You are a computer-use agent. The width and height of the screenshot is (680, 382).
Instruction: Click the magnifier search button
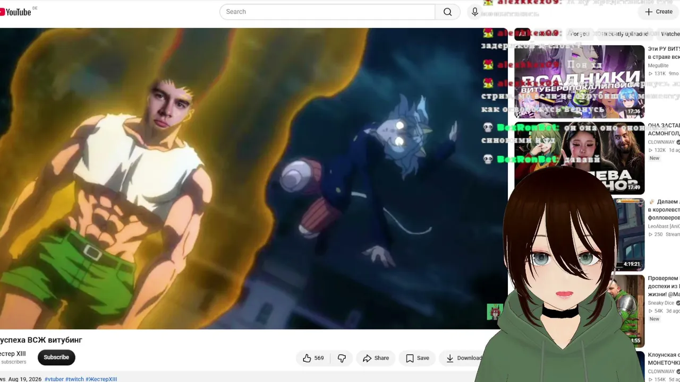click(x=448, y=12)
